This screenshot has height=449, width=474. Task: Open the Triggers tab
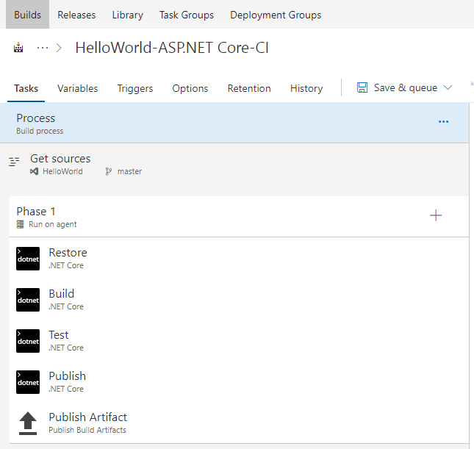[x=135, y=88]
